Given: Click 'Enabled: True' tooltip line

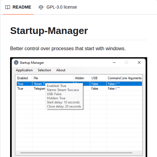Looking at the screenshot, I should coord(57,86).
